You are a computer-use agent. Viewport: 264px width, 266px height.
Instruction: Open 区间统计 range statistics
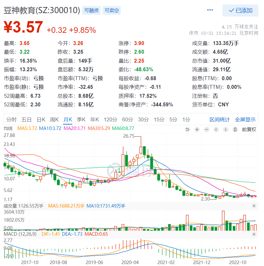220,120
